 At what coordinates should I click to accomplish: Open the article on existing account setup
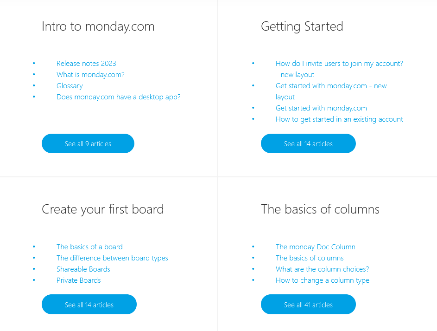click(339, 119)
